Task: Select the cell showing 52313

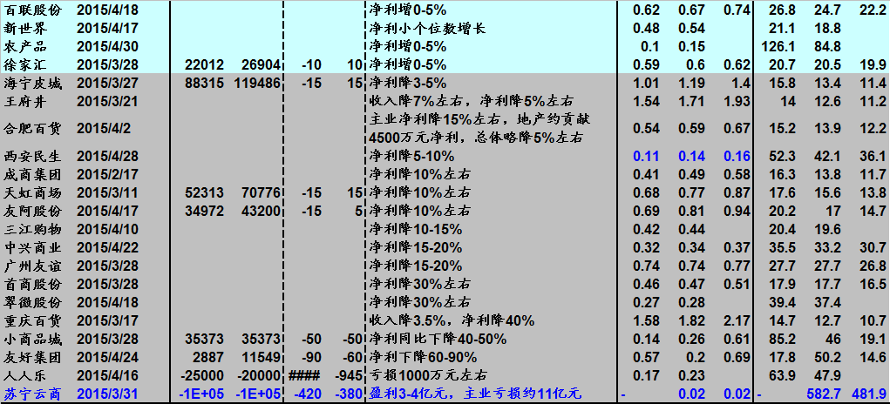Action: (204, 192)
